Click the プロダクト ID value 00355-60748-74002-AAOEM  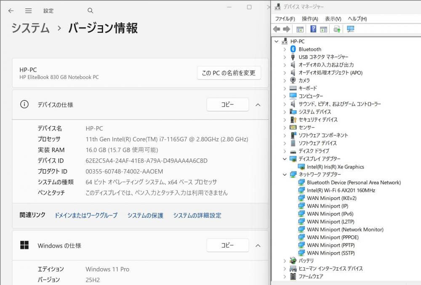pos(124,171)
